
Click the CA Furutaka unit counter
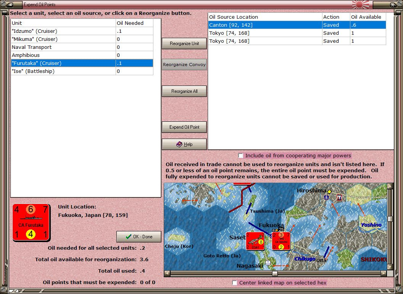[x=31, y=223]
